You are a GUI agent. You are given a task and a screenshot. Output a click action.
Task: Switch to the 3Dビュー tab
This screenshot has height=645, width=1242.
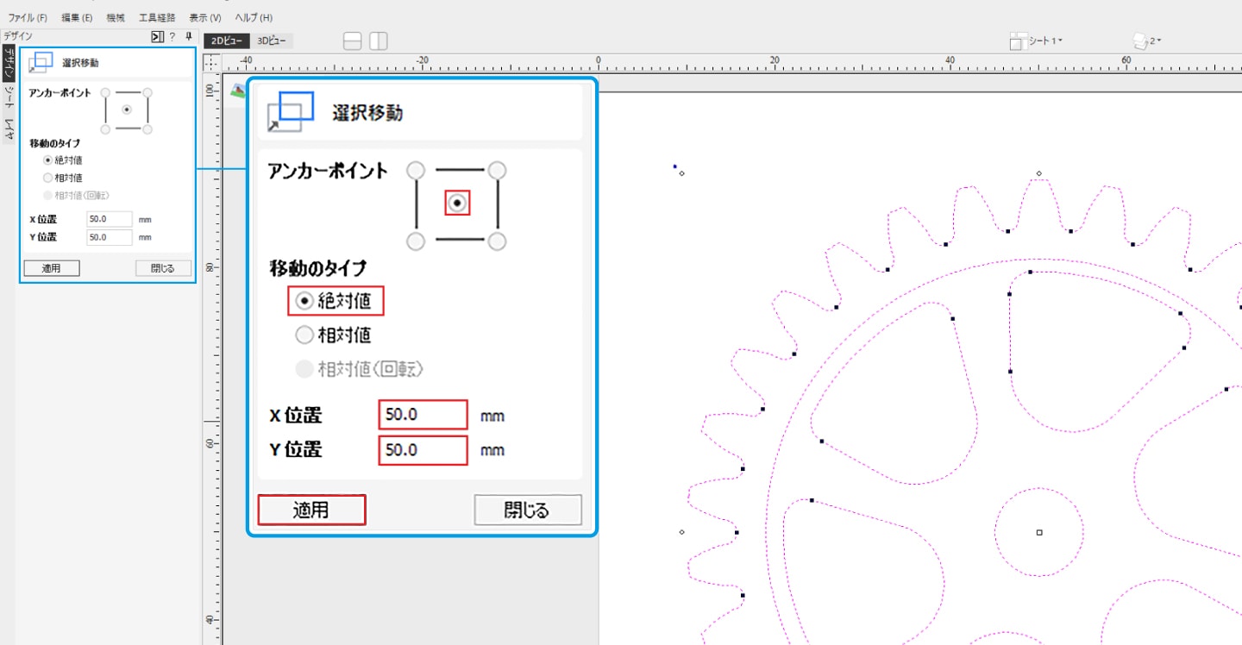point(273,41)
